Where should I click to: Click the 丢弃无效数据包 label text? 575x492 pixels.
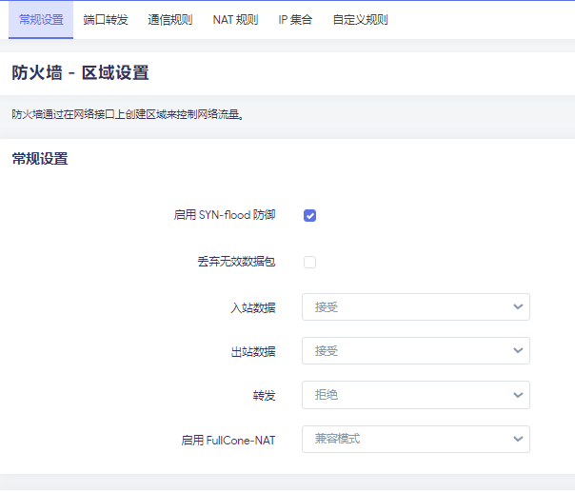pos(236,262)
